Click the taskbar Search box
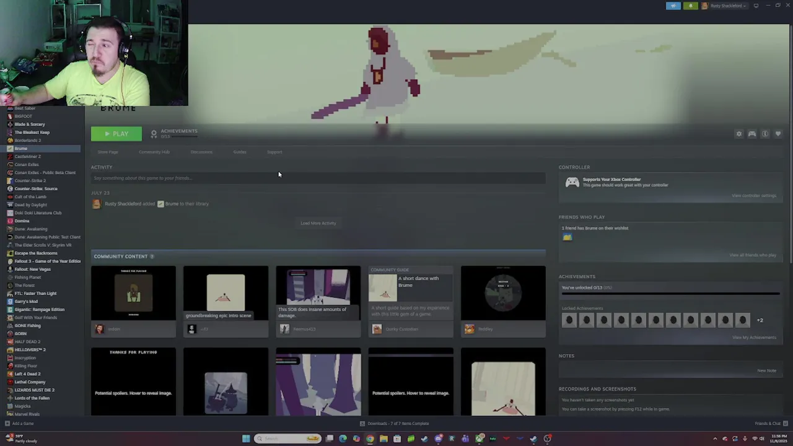The width and height of the screenshot is (793, 446). pos(287,439)
